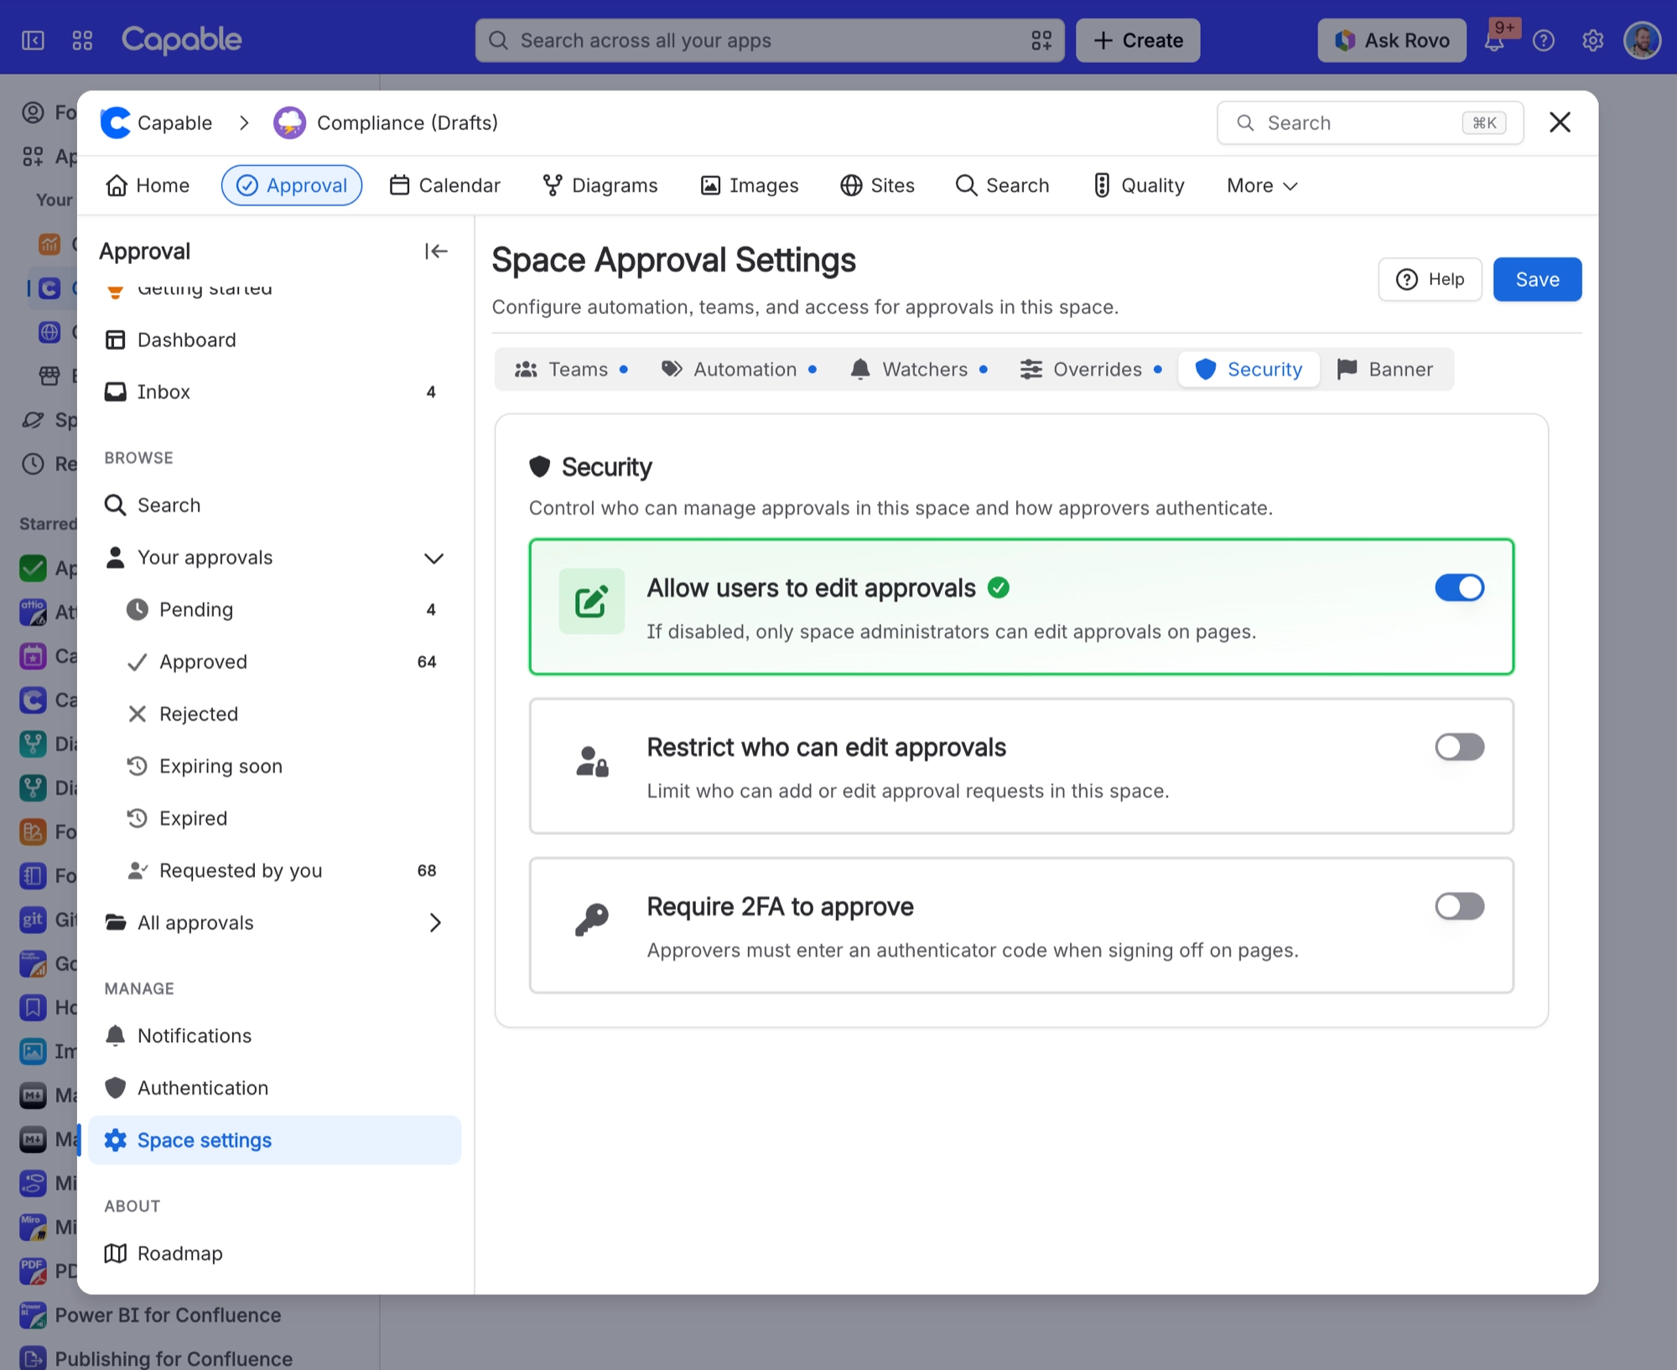Open Approved approvals list
Viewport: 1677px width, 1370px height.
point(274,662)
